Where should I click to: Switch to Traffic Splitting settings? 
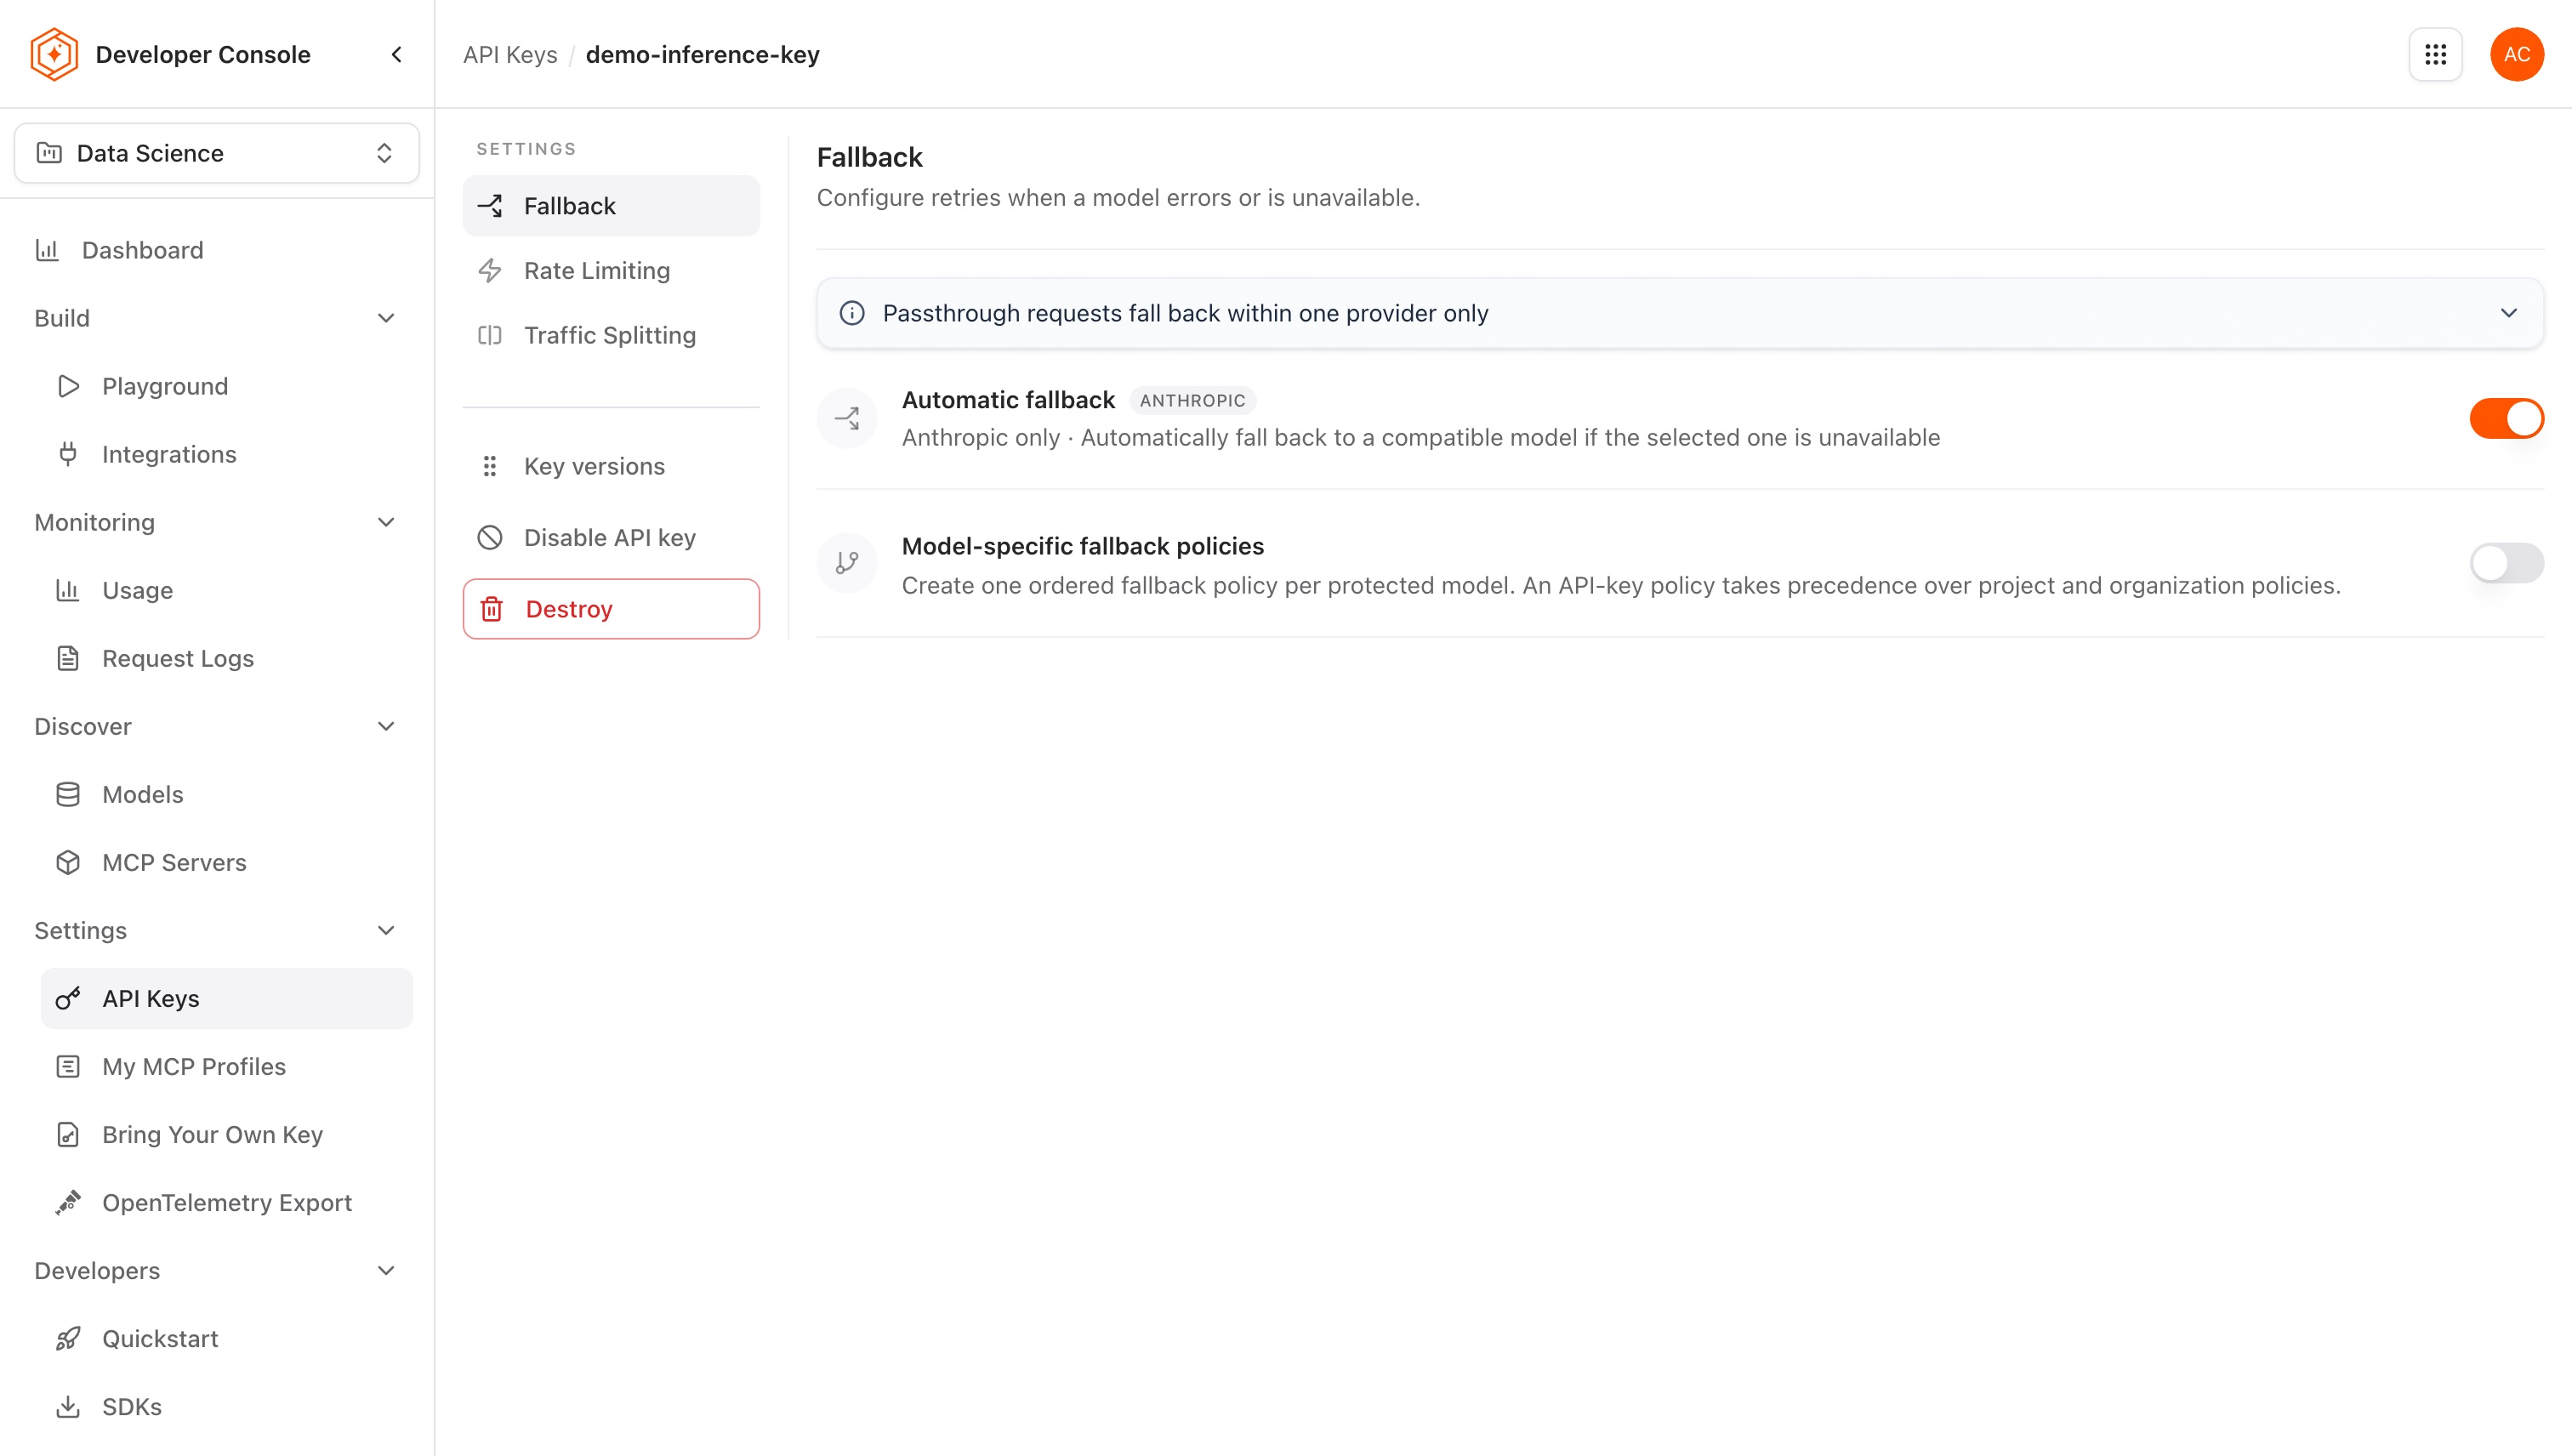click(611, 335)
